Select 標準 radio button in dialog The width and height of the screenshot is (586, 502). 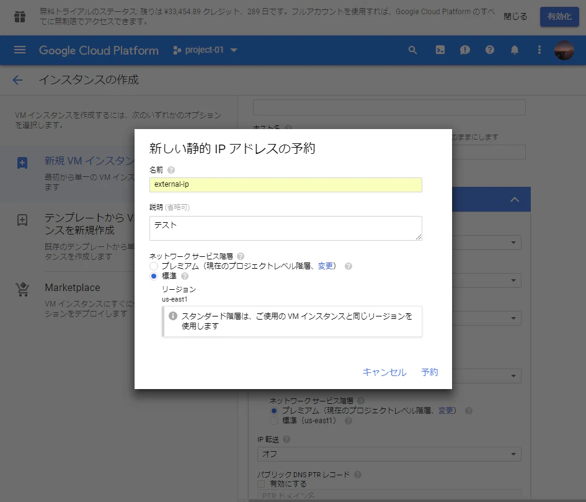[x=154, y=276]
